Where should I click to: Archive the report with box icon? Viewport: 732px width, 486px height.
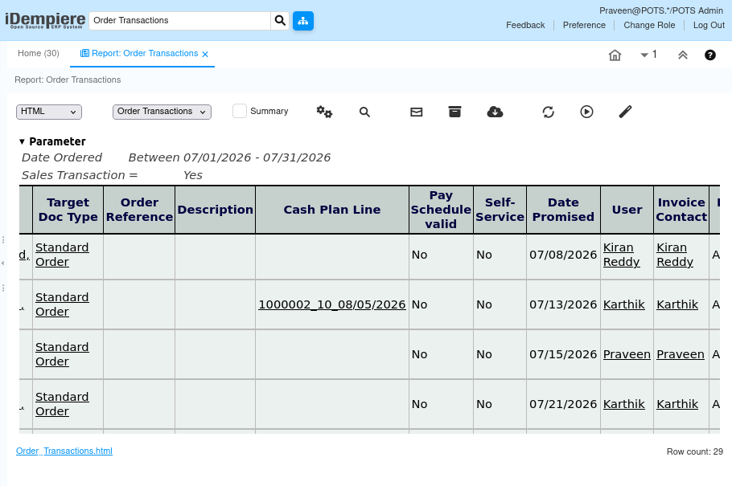point(454,112)
